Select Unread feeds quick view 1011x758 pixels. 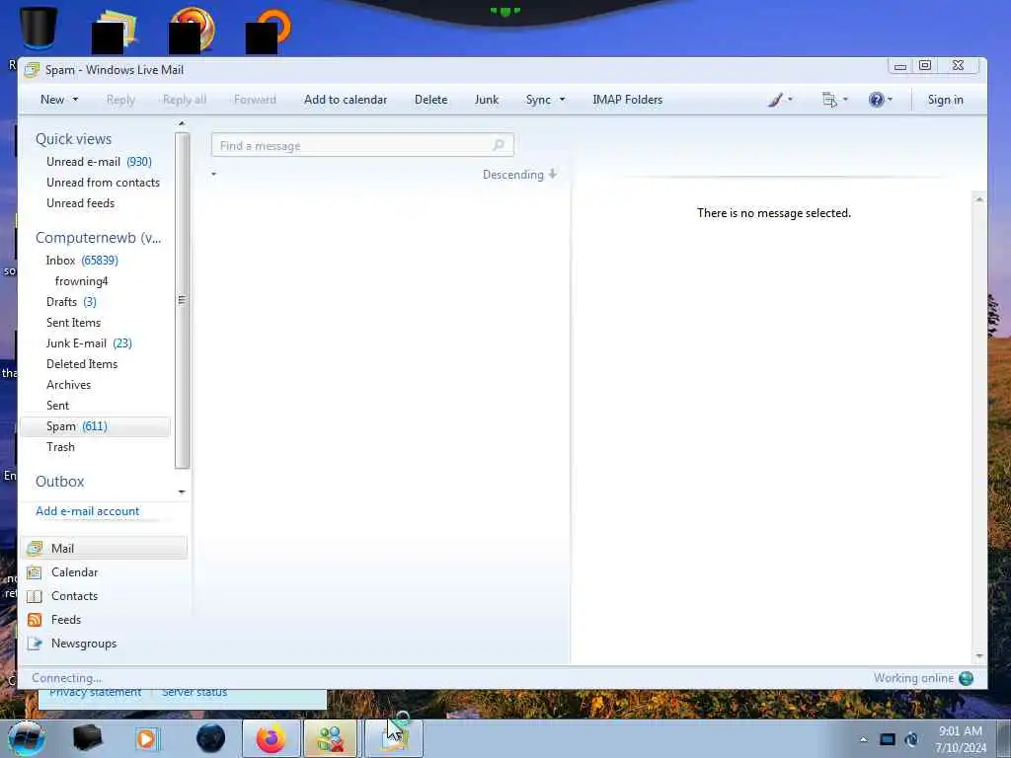coord(81,203)
